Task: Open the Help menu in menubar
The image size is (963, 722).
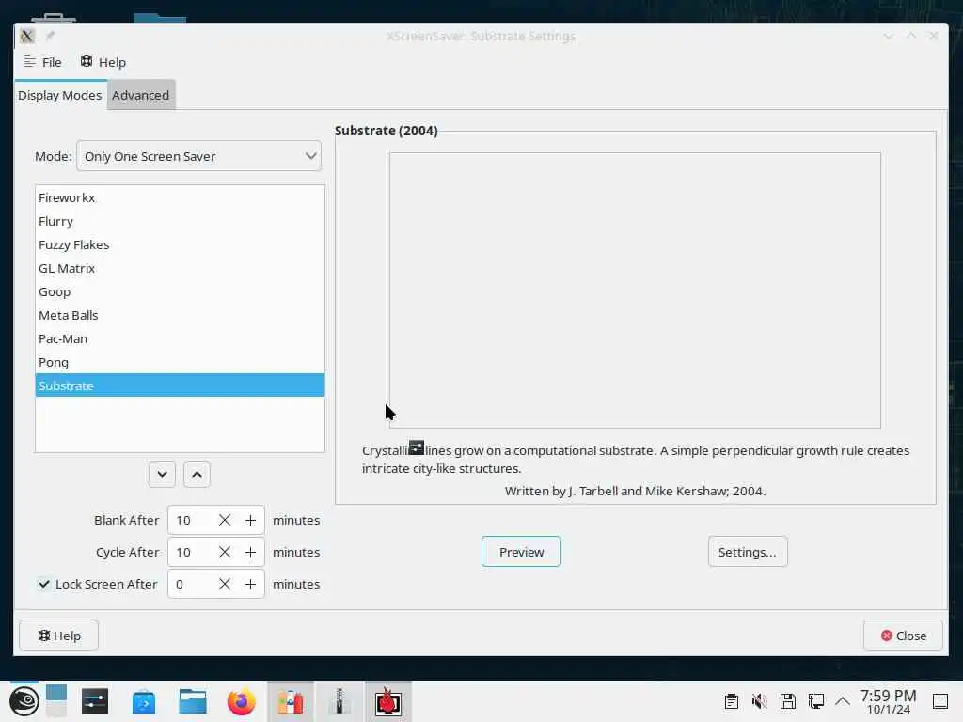Action: click(x=103, y=62)
